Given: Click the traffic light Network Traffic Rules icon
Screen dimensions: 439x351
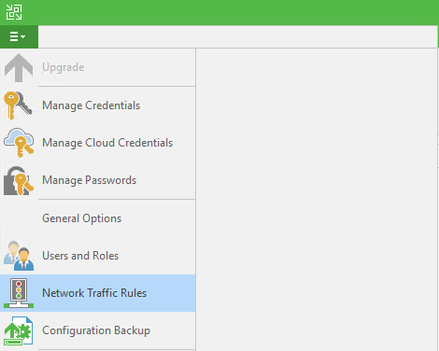Looking at the screenshot, I should (x=19, y=293).
